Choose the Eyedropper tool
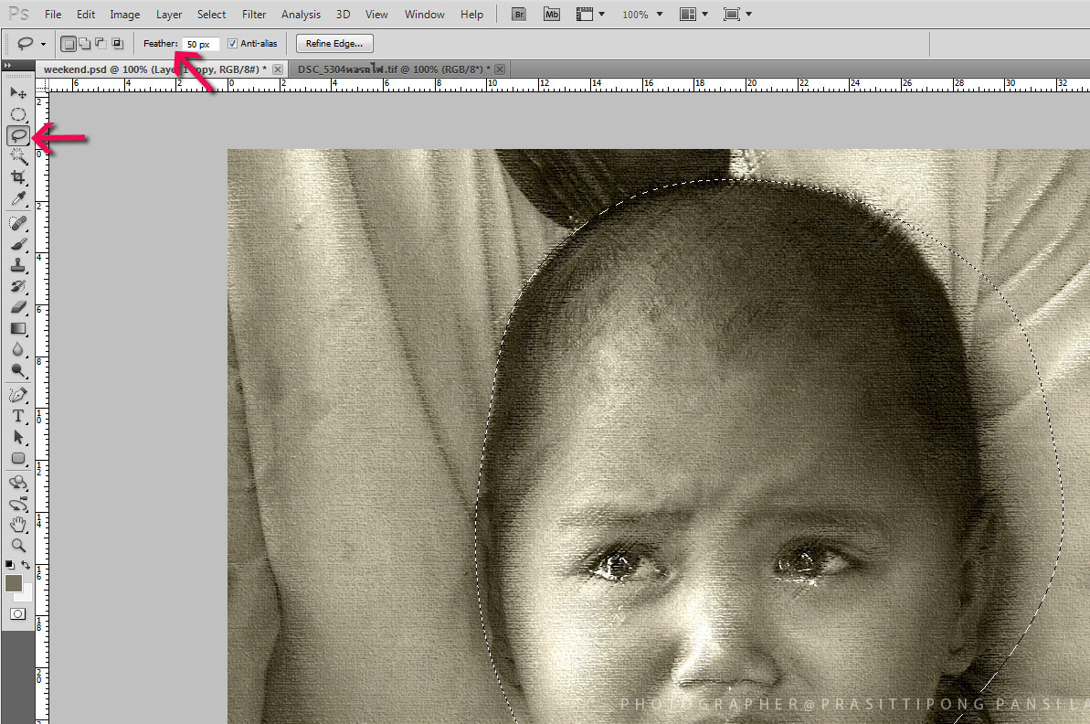The height and width of the screenshot is (724, 1090). point(17,198)
